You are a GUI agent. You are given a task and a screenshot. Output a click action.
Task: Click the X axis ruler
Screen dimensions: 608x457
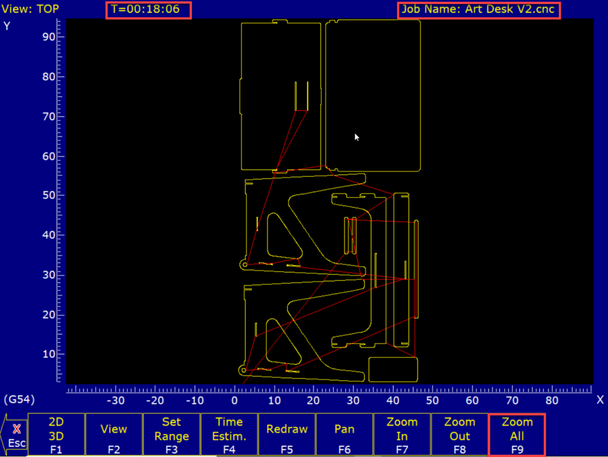click(304, 389)
